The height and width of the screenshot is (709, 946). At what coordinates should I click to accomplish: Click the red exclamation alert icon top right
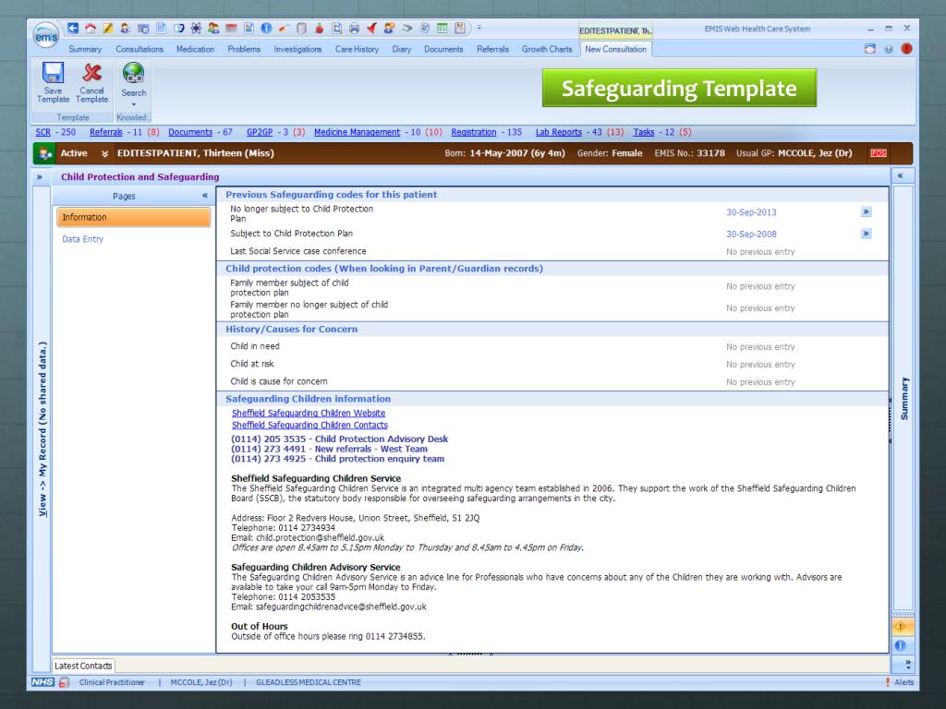click(906, 49)
